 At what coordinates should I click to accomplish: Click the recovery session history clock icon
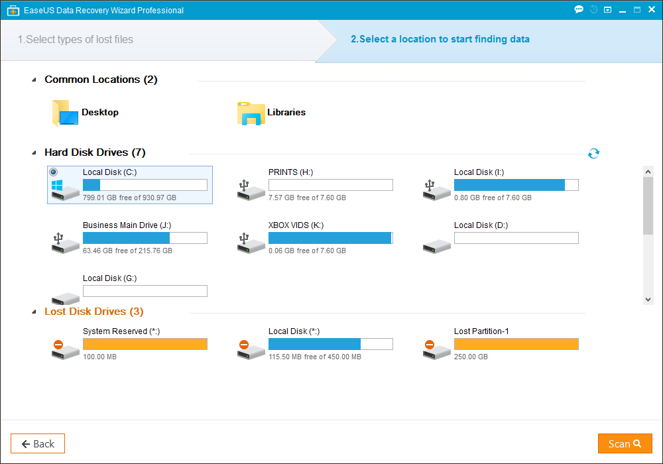[593, 9]
